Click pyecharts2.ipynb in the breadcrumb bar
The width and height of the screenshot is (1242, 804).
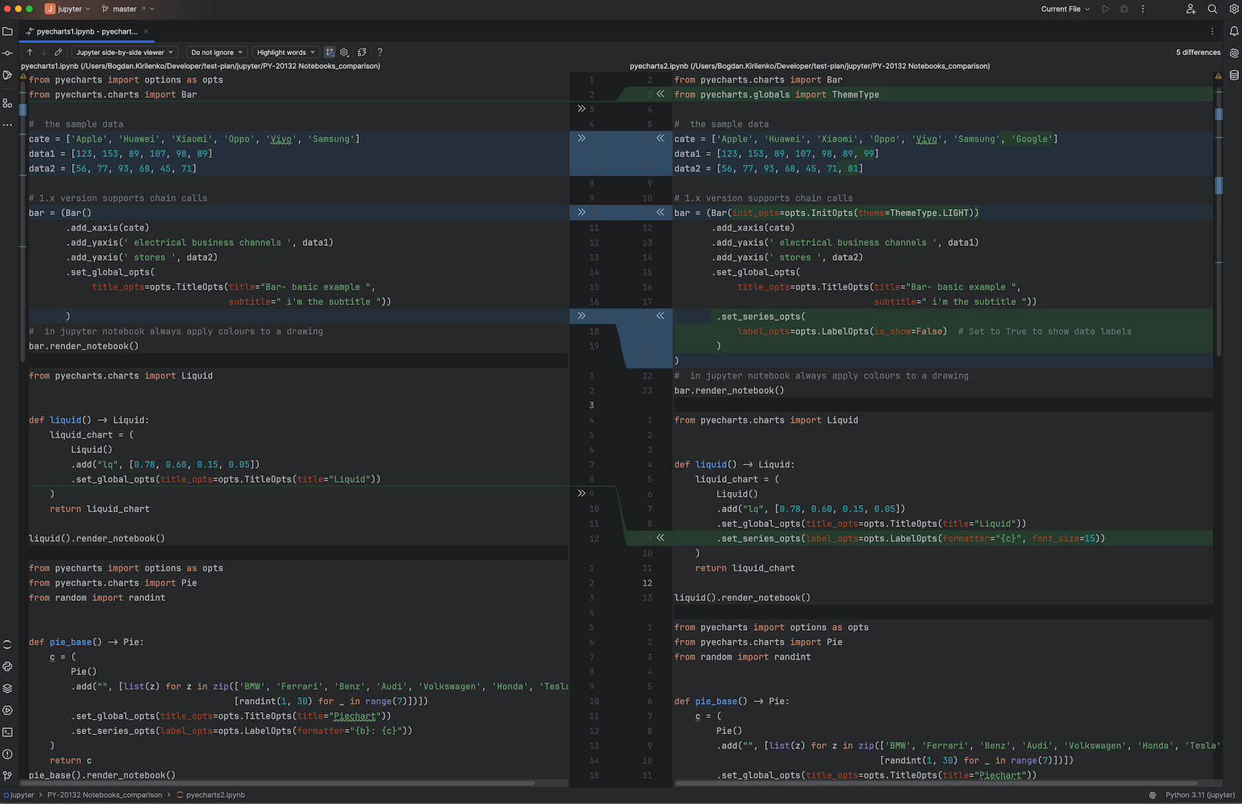pyautogui.click(x=215, y=795)
